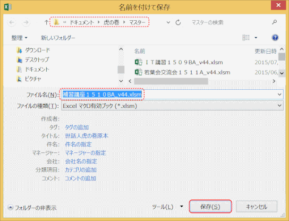Collapse folders with フォルダーの非表示
Image resolution: width=289 pixels, height=221 pixels.
tap(32, 208)
